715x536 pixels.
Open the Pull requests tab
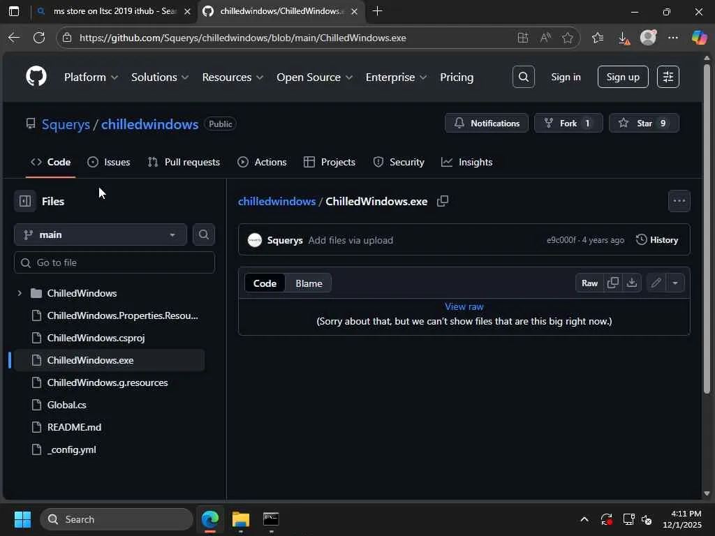(x=184, y=162)
